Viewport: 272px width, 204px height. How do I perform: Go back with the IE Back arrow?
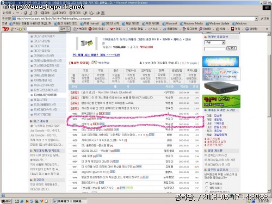tap(7, 13)
